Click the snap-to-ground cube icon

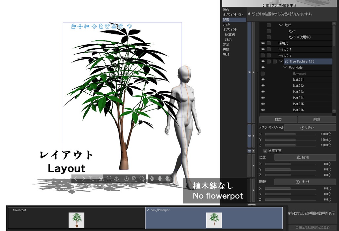pyautogui.click(x=121, y=26)
